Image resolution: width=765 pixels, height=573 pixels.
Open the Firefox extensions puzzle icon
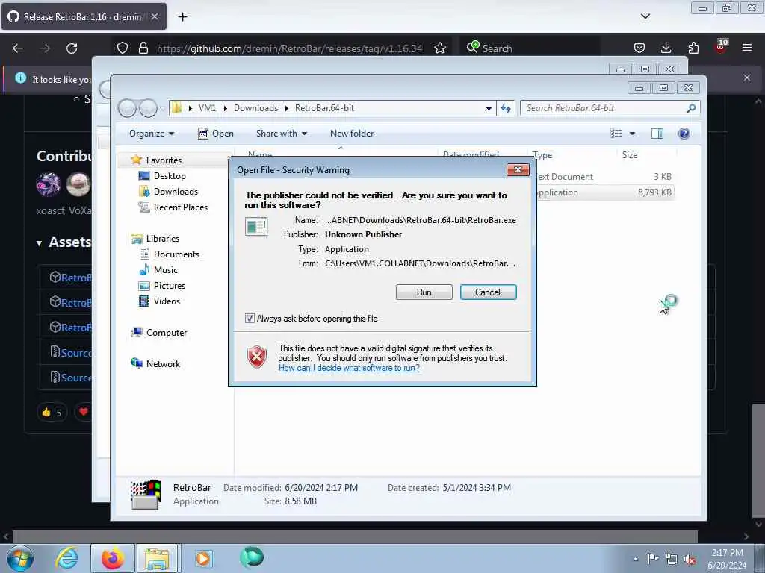pos(693,48)
